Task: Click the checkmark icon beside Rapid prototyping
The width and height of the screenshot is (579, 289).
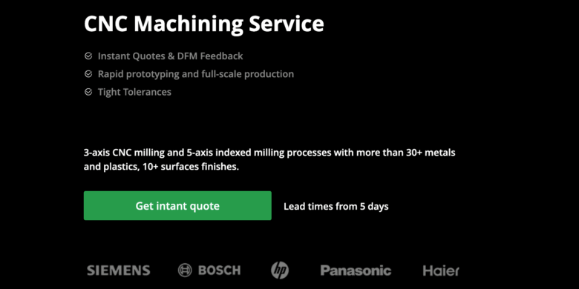Action: point(88,74)
